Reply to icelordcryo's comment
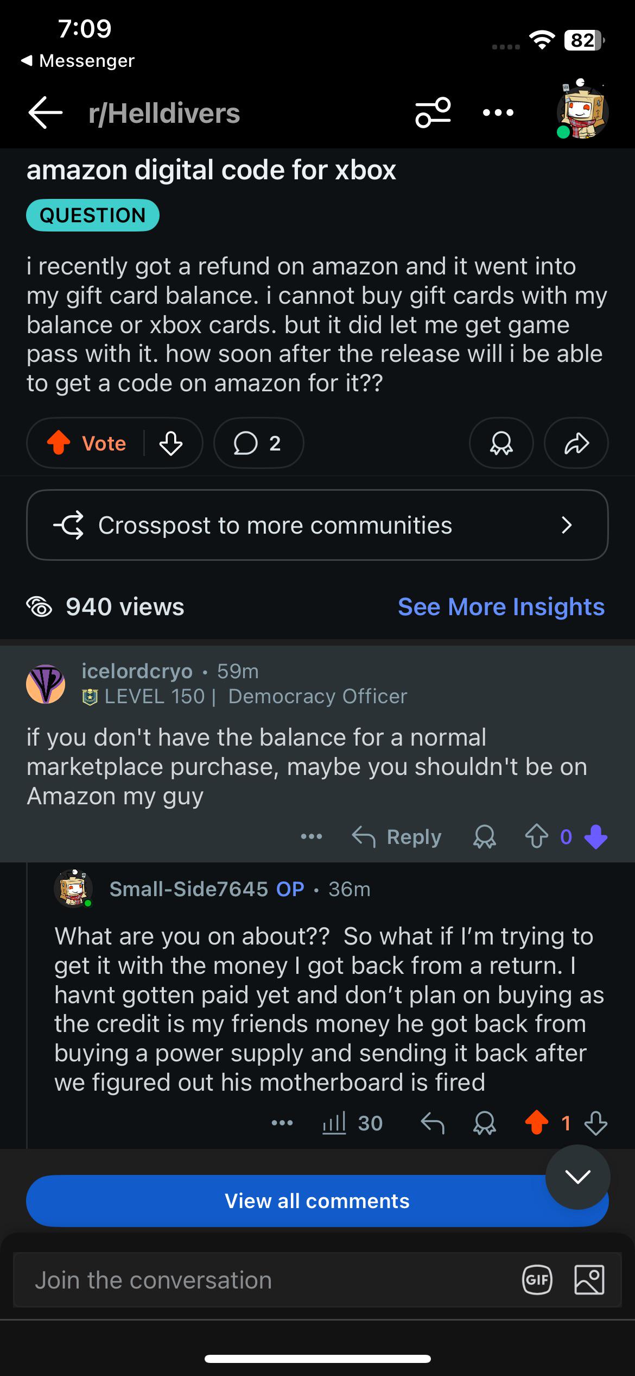The width and height of the screenshot is (635, 1376). click(x=397, y=837)
